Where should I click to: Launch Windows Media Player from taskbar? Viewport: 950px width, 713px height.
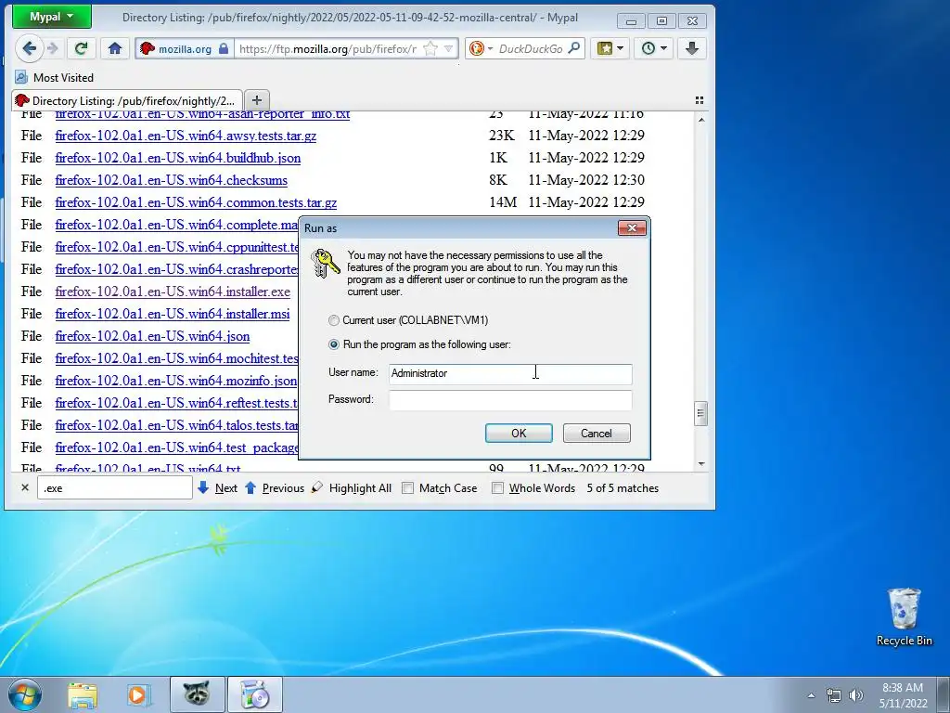138,694
